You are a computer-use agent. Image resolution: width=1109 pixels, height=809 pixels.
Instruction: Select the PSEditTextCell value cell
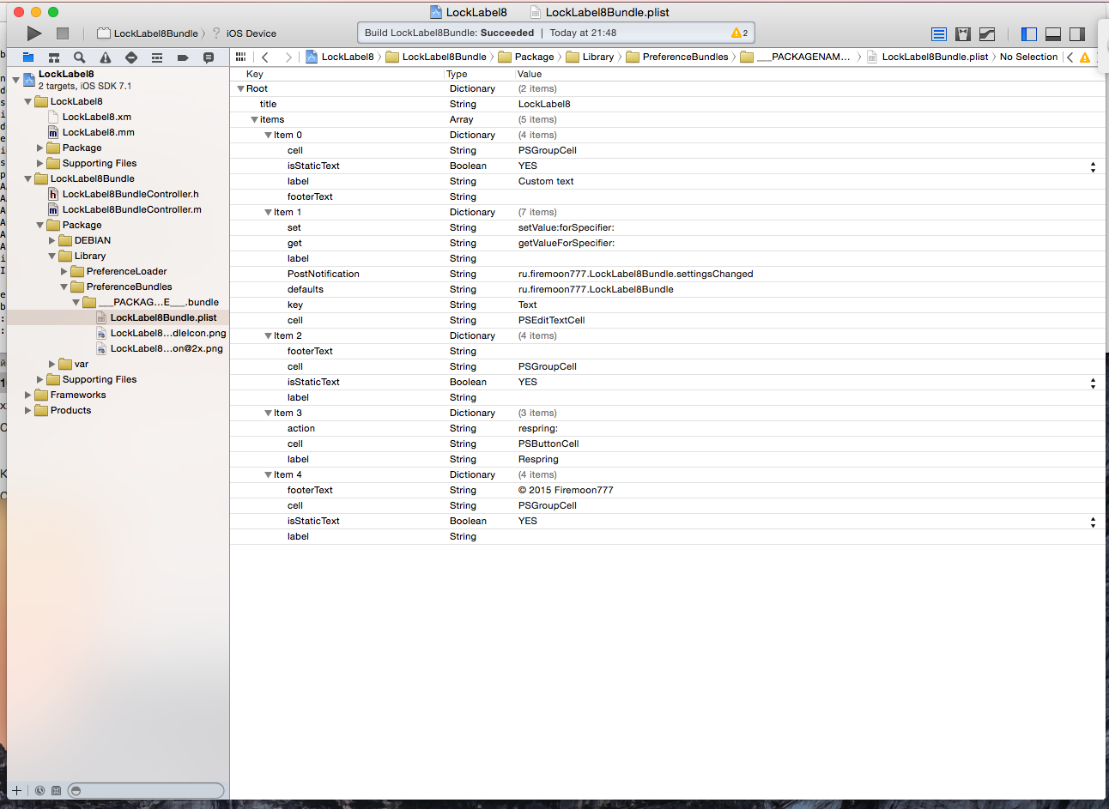click(551, 320)
